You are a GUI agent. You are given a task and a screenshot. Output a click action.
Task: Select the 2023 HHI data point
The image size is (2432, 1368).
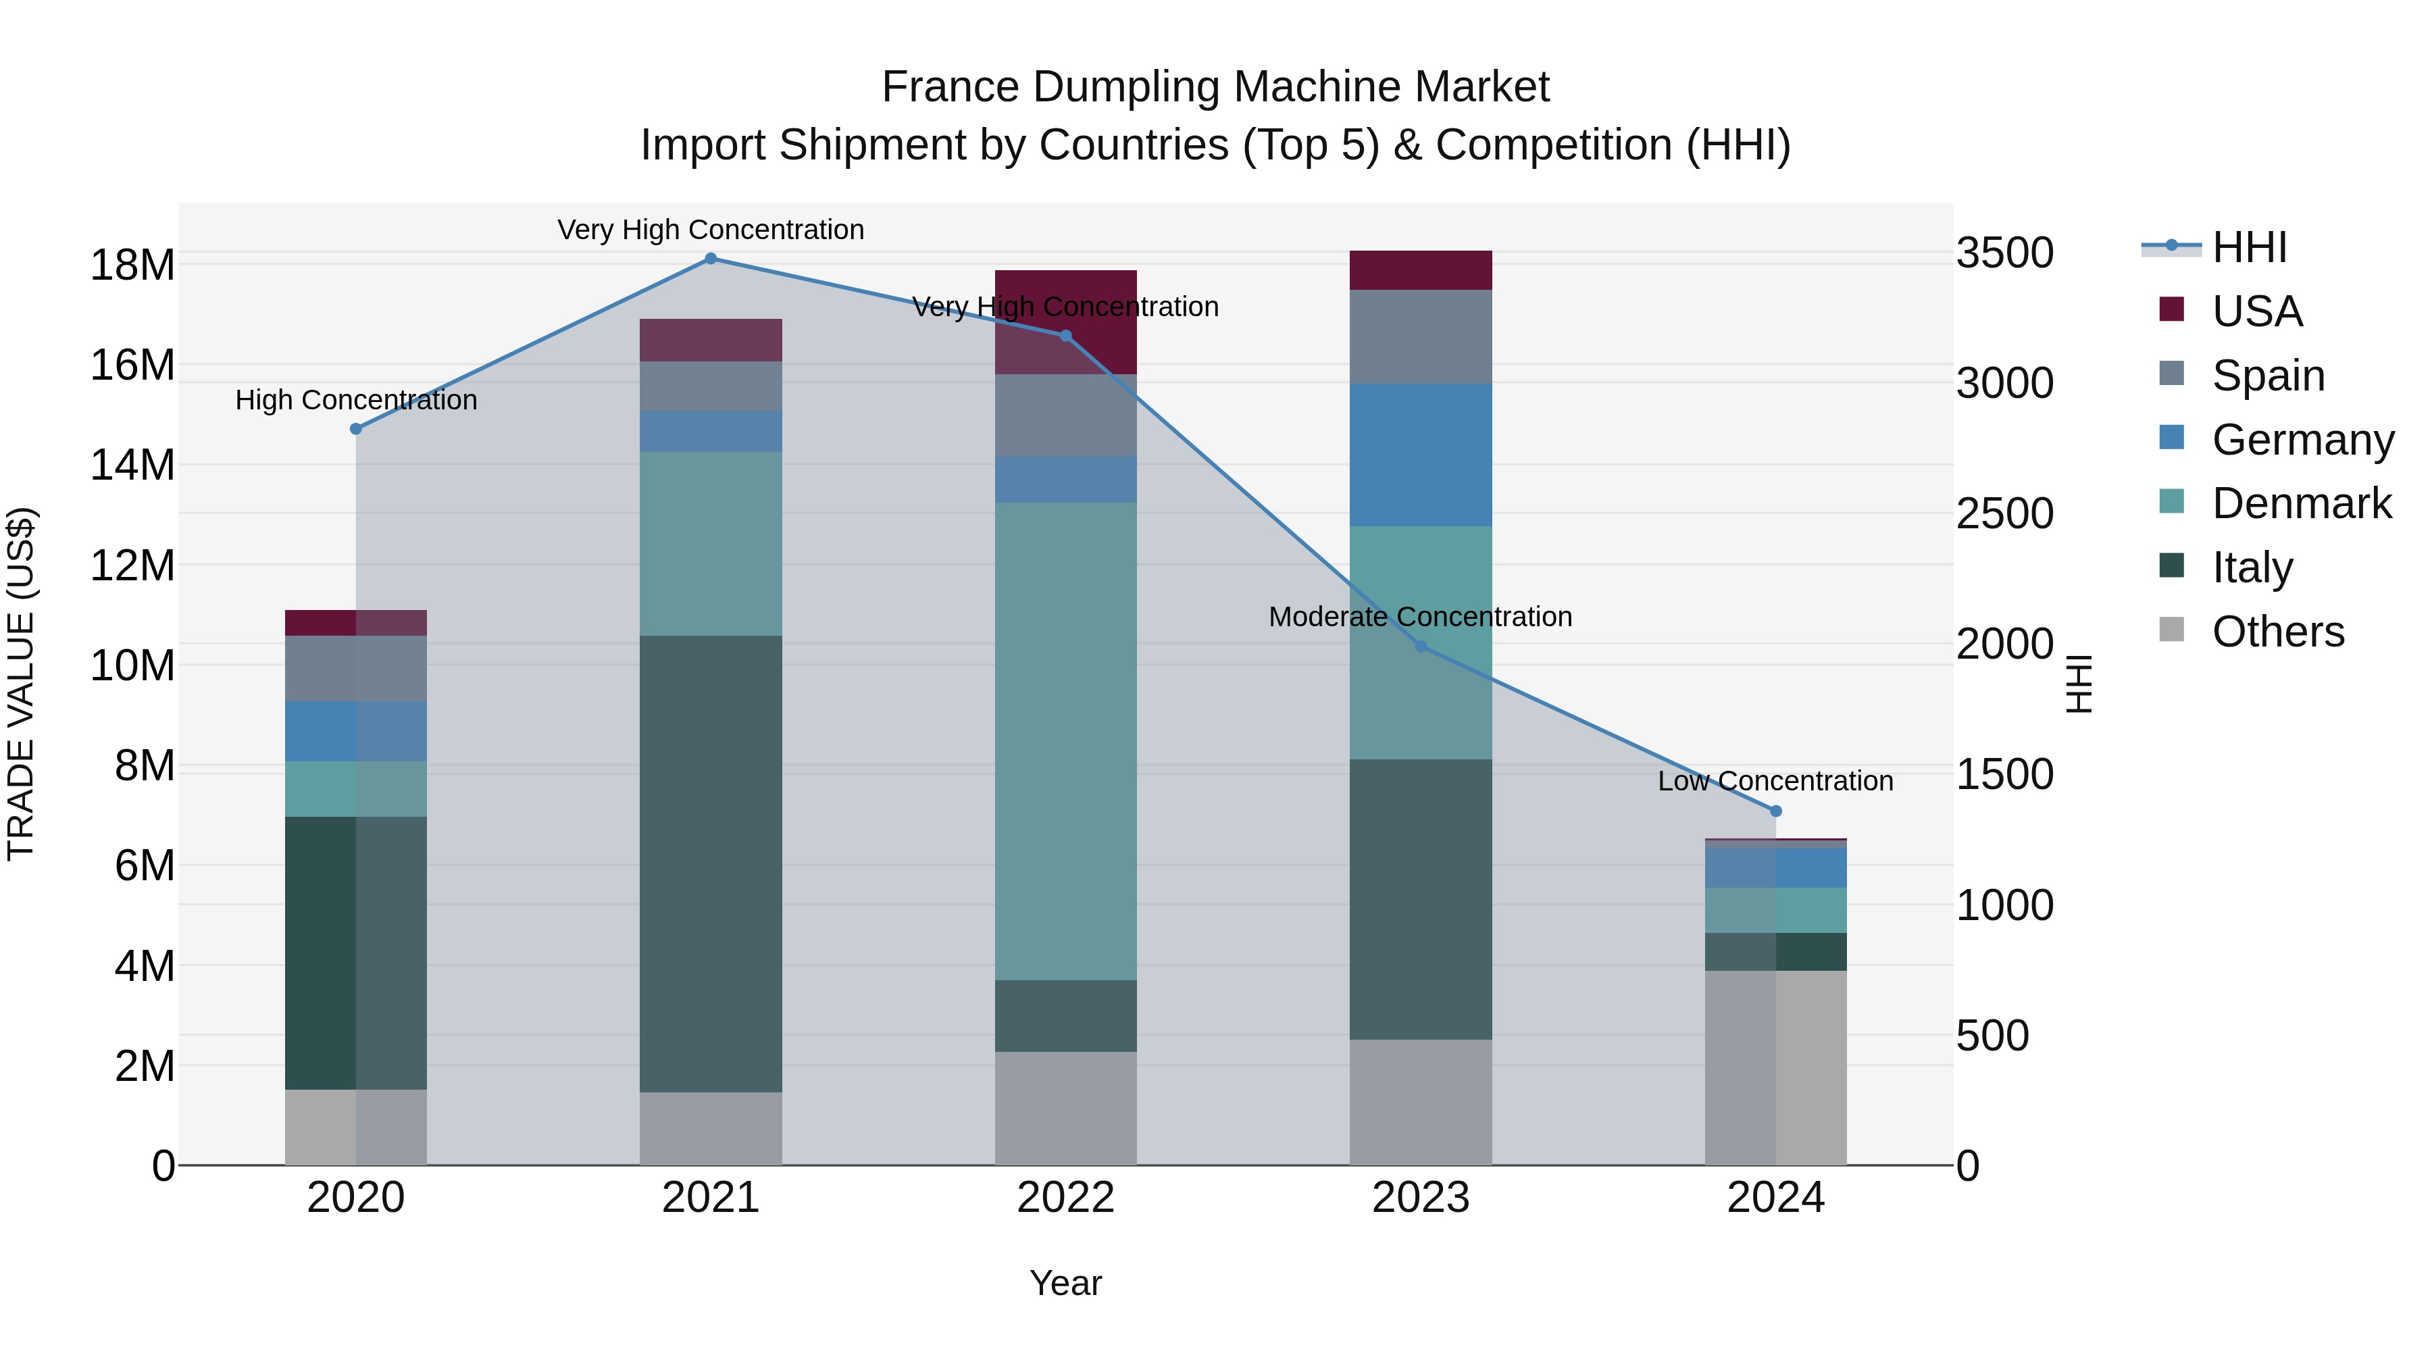(x=1421, y=647)
